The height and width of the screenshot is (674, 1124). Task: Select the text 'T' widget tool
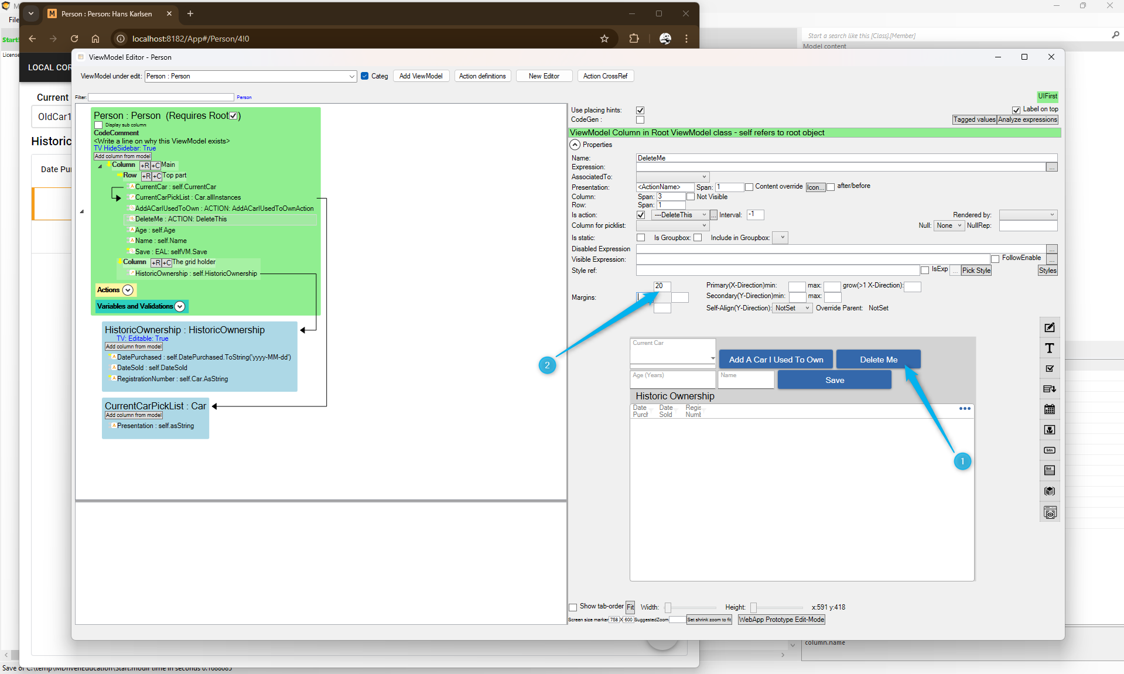pyautogui.click(x=1050, y=348)
